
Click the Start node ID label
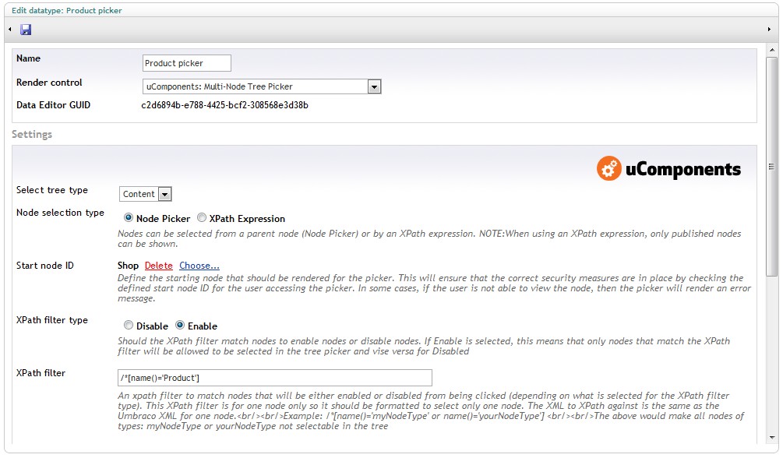tap(45, 265)
